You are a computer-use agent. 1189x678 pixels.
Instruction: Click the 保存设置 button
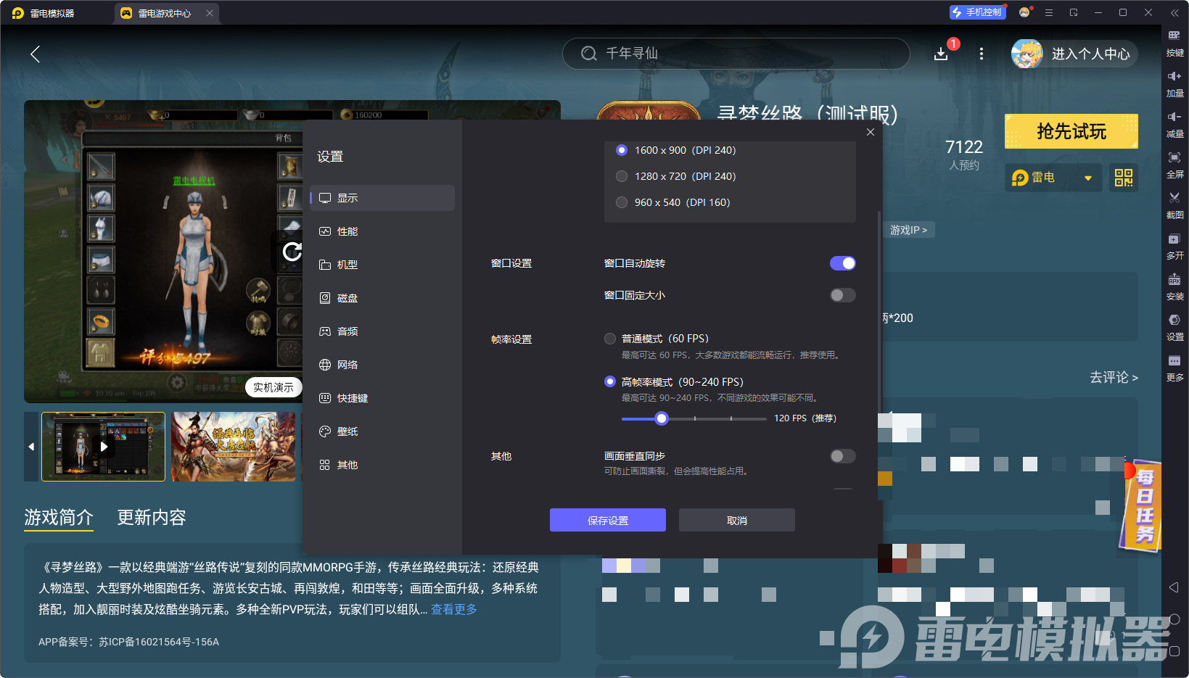click(x=607, y=520)
